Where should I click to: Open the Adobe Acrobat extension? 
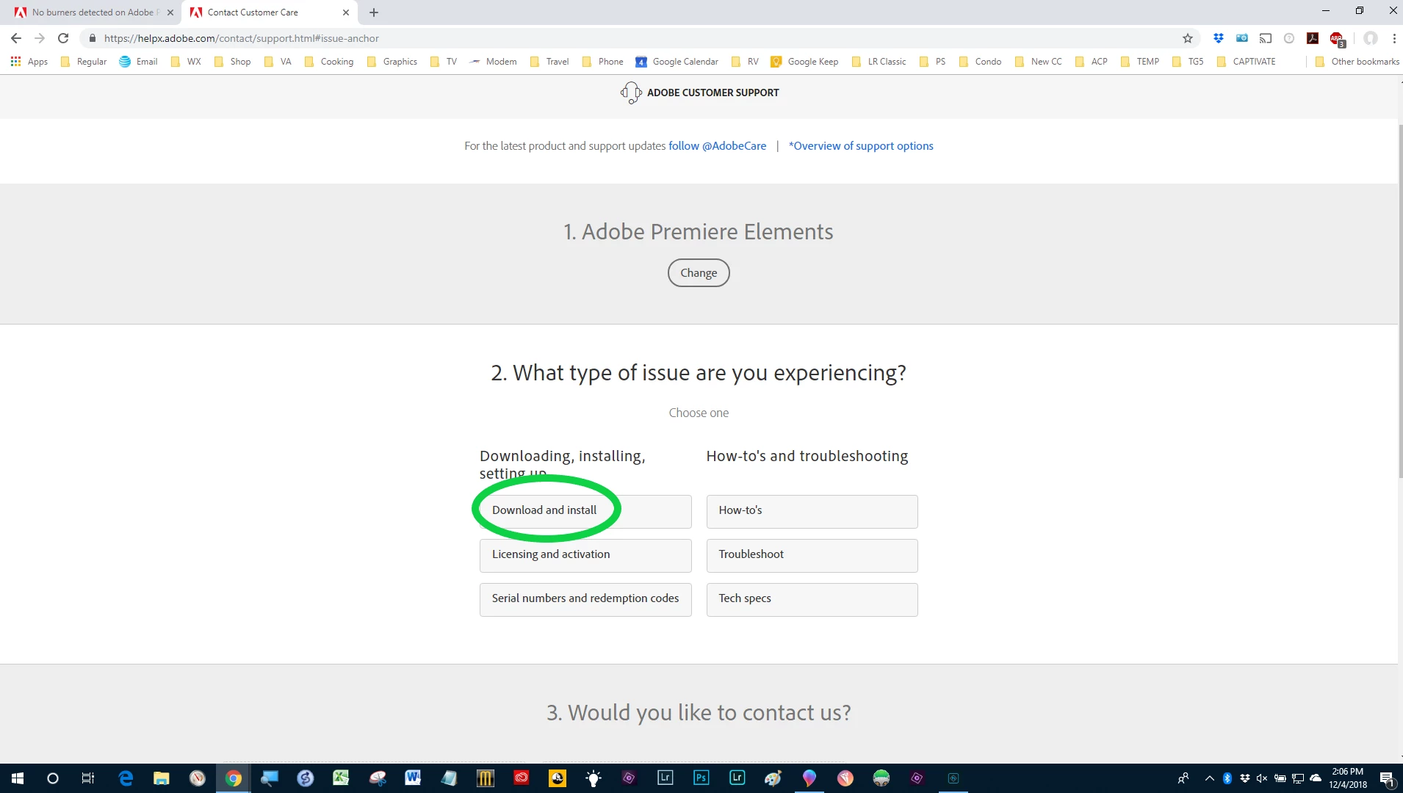tap(1313, 38)
